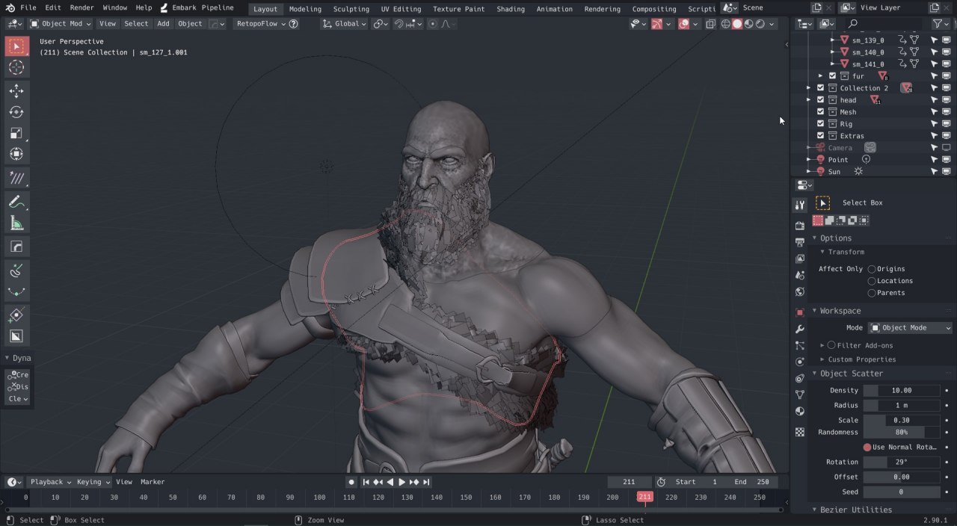Open the Keying dropdown
957x526 pixels.
coord(93,482)
